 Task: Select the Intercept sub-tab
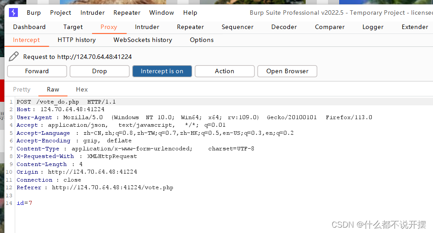point(26,40)
